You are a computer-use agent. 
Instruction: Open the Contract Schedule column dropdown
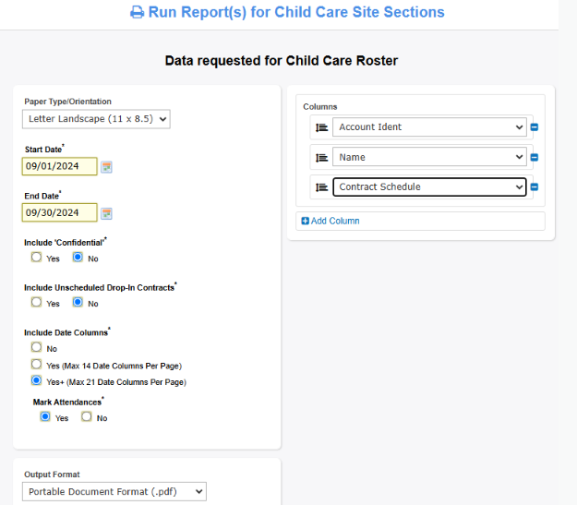pyautogui.click(x=429, y=187)
